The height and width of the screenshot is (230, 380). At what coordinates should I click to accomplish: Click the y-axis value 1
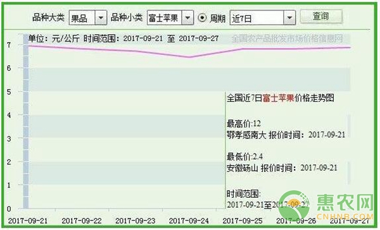[9, 185]
